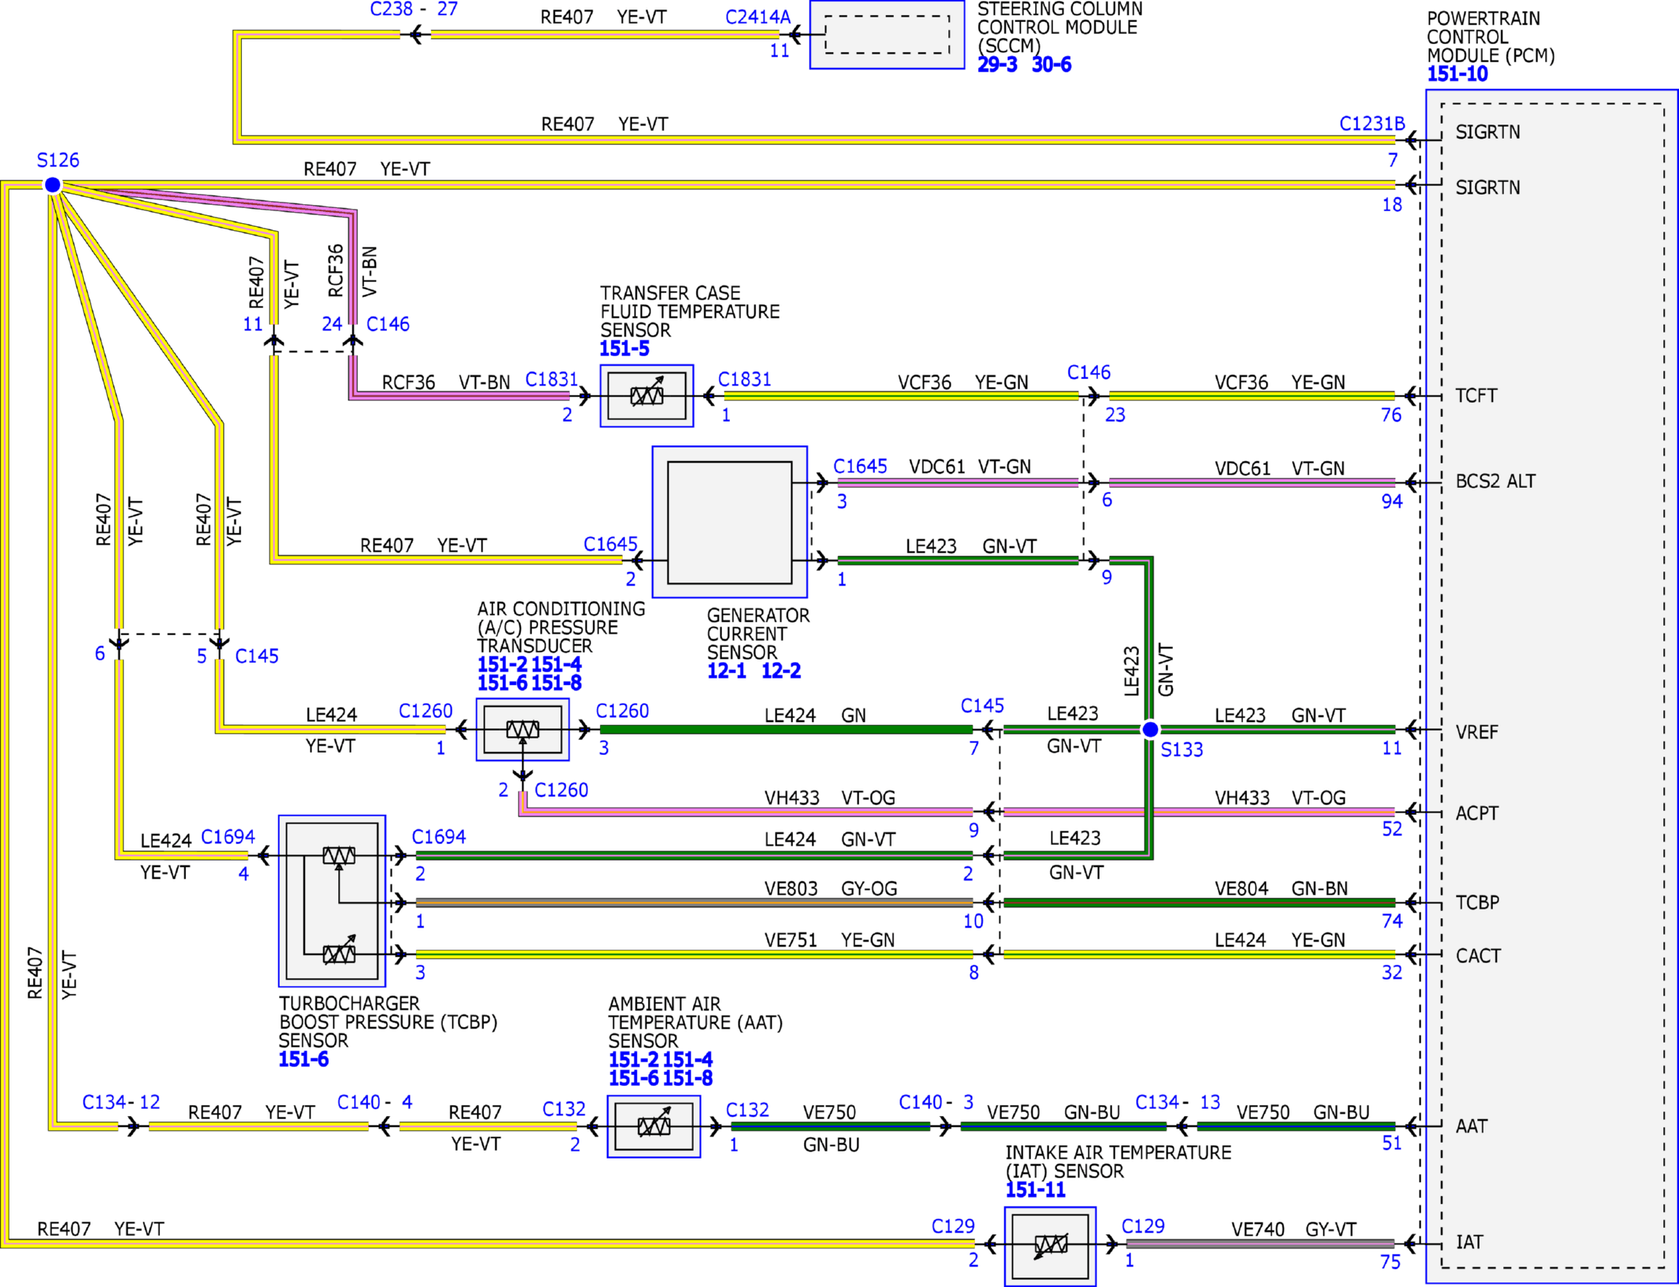
Task: Open Generator Current Sensor link 12-1
Action: [x=727, y=671]
